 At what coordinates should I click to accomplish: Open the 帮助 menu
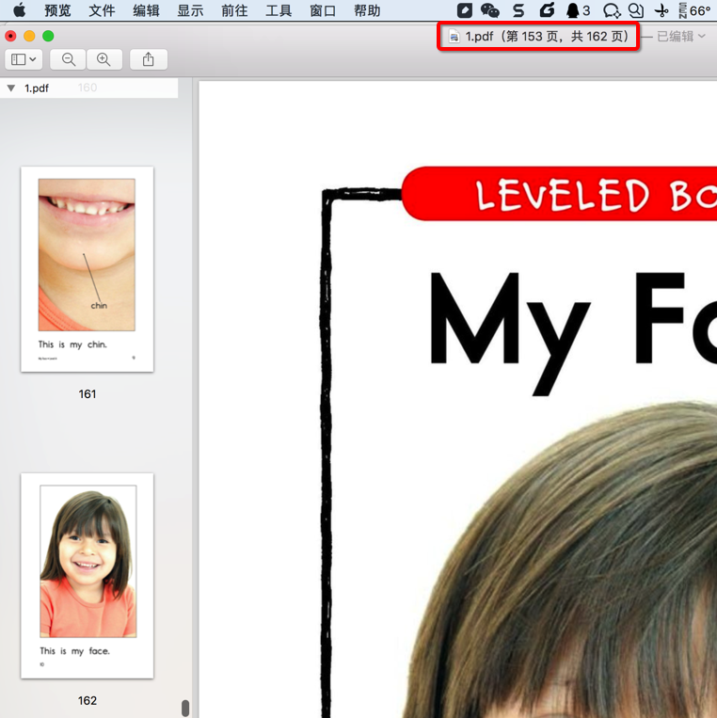[367, 10]
